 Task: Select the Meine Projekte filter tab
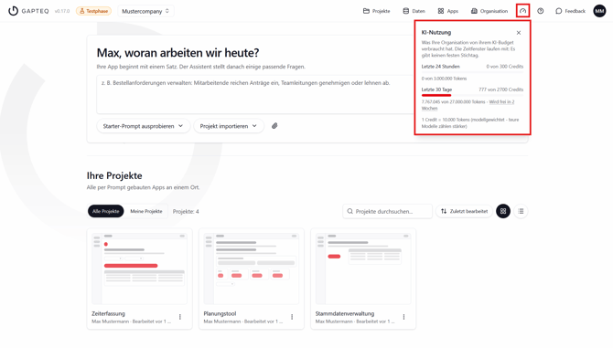click(x=146, y=211)
